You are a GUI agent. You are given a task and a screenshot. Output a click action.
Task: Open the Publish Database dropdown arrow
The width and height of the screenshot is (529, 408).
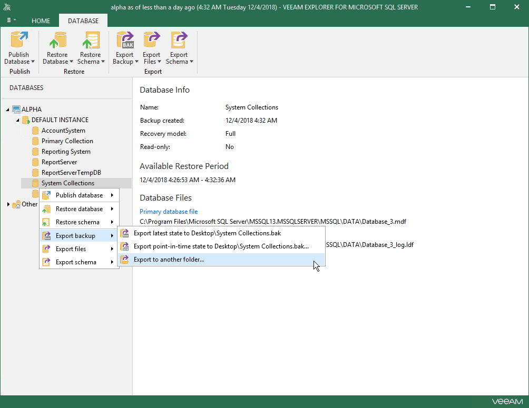pos(33,62)
